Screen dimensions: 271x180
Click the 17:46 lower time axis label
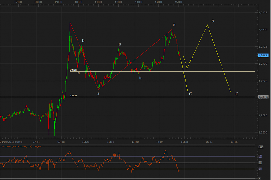click(234, 142)
